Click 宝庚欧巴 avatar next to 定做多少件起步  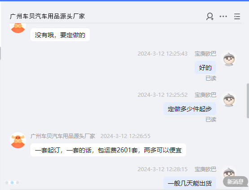coord(229,99)
